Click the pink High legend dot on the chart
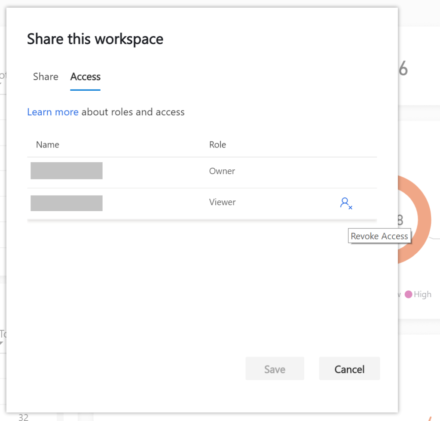Viewport: 440px width, 421px height. (x=409, y=294)
